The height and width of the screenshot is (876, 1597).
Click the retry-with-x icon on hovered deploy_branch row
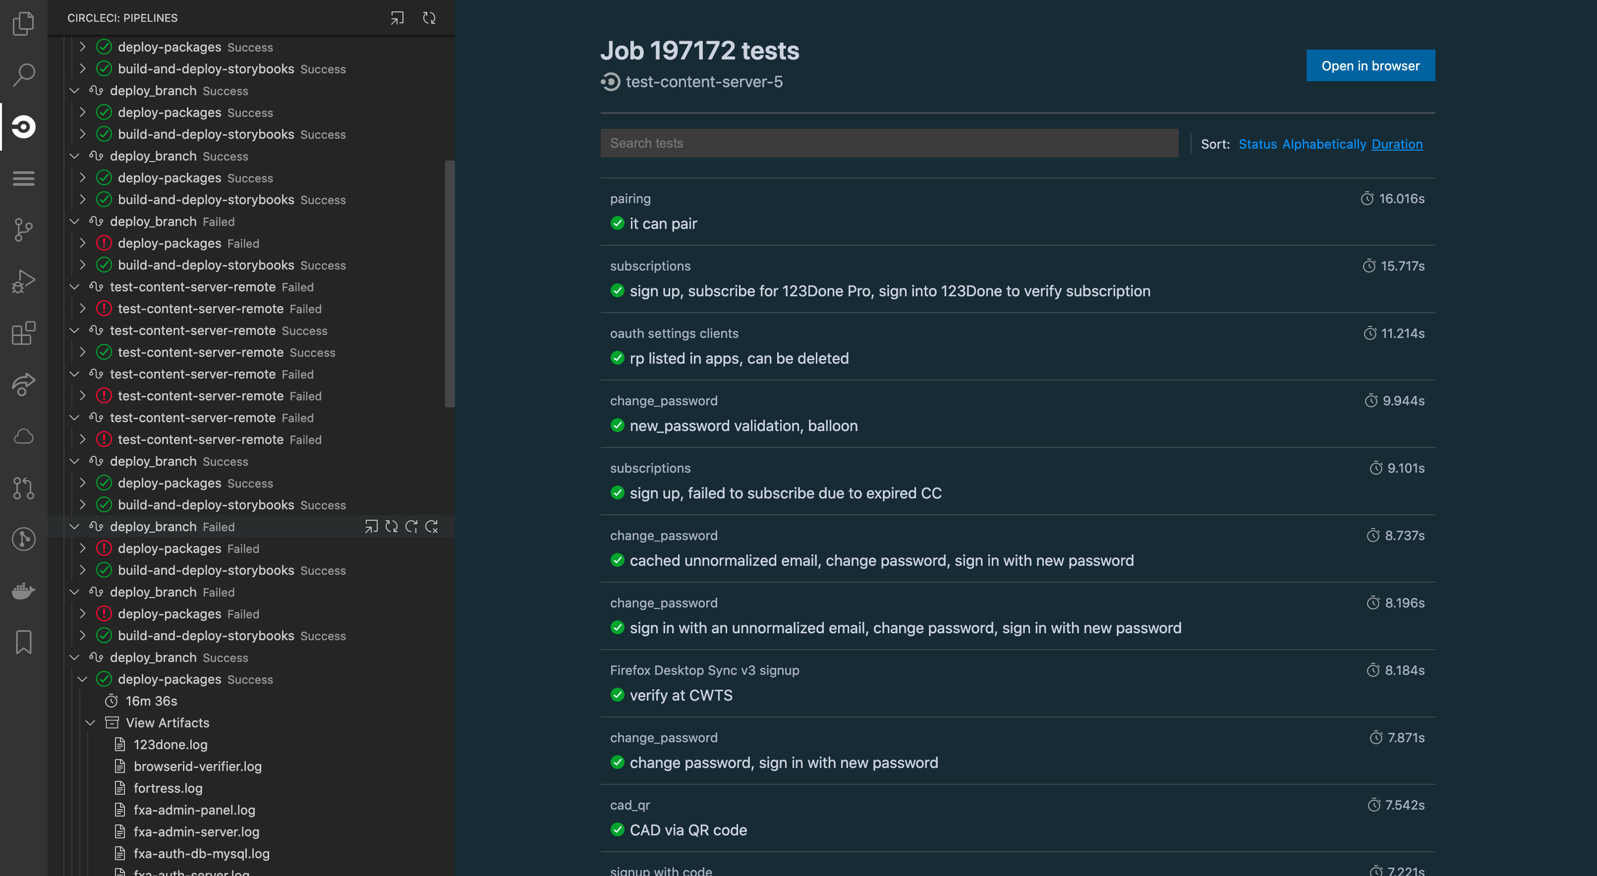(x=432, y=527)
